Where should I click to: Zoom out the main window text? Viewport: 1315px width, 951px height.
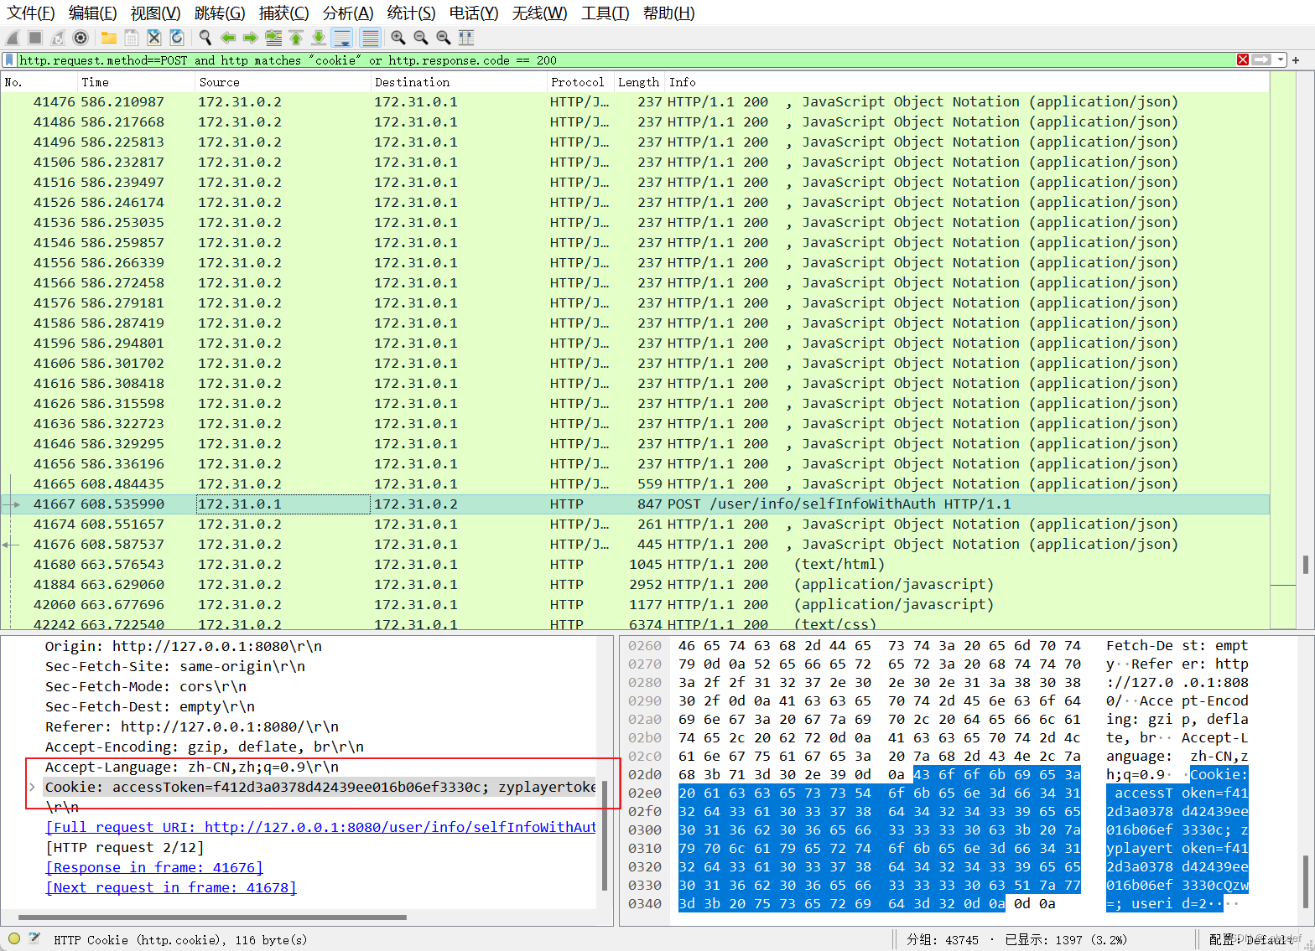421,38
